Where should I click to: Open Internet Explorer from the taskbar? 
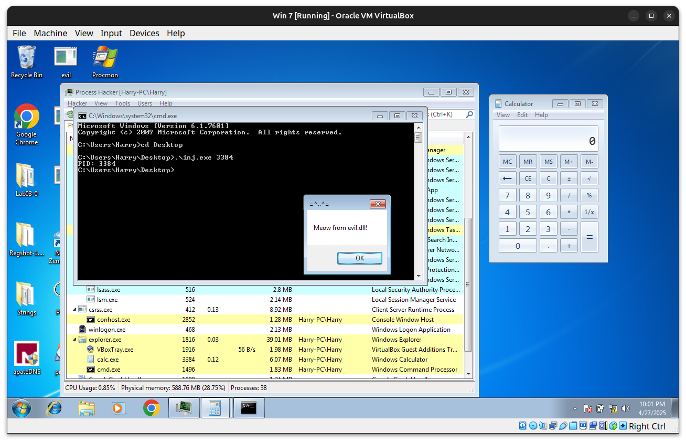click(54, 408)
